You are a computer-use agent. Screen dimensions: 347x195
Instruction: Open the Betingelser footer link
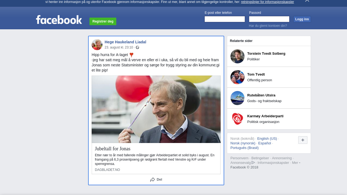pyautogui.click(x=260, y=158)
